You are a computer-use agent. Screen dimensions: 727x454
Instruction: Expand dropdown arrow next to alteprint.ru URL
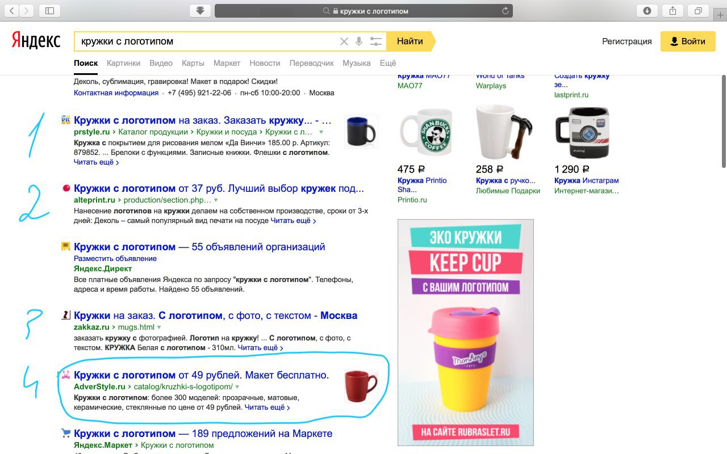(x=216, y=200)
